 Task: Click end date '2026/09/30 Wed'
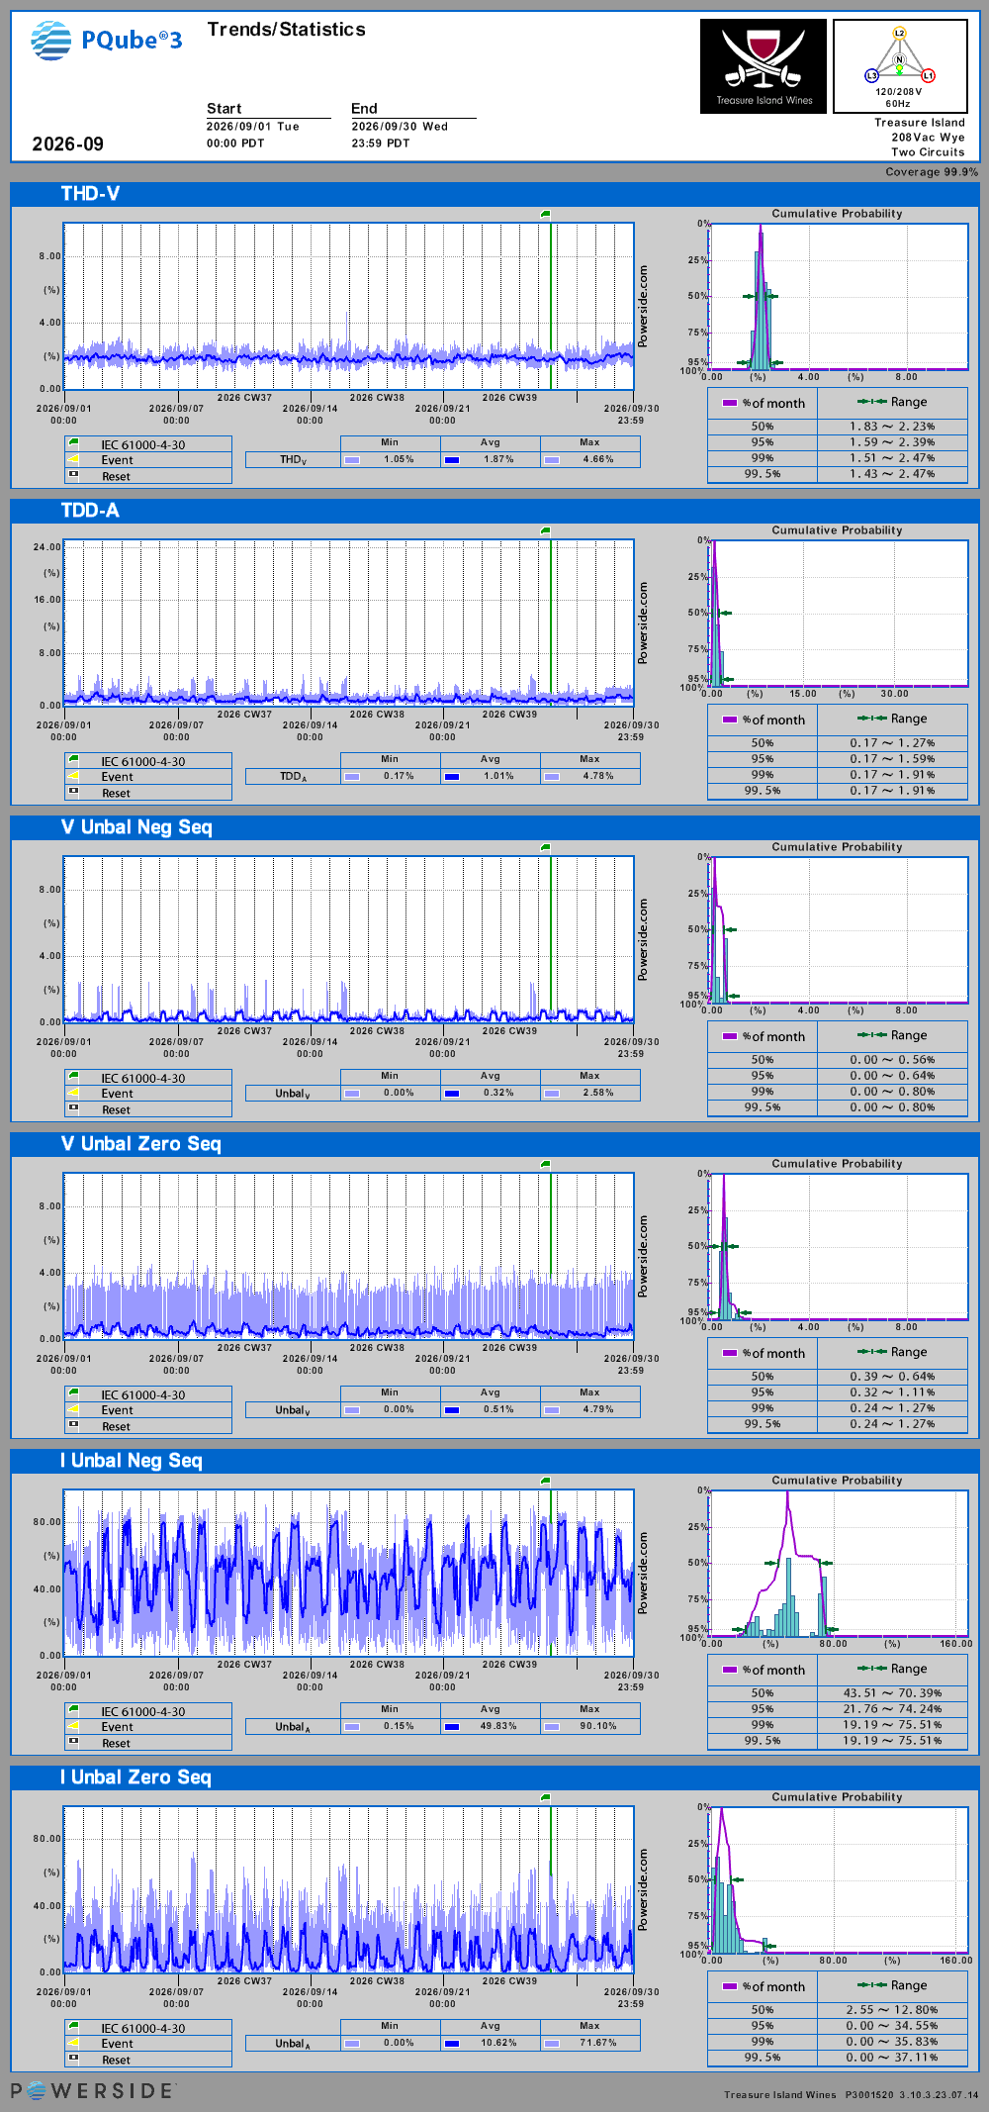tap(400, 127)
